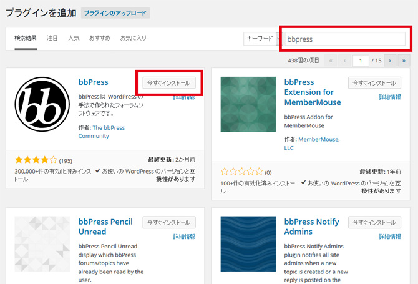
Task: Open The bbPress Community author link
Action: pyautogui.click(x=102, y=132)
